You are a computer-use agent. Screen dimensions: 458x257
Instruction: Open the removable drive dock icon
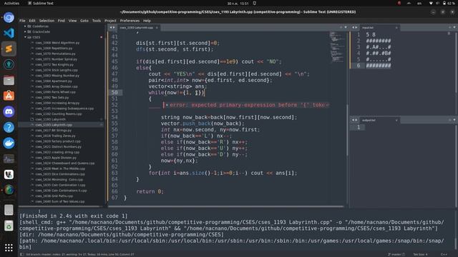pos(9,210)
